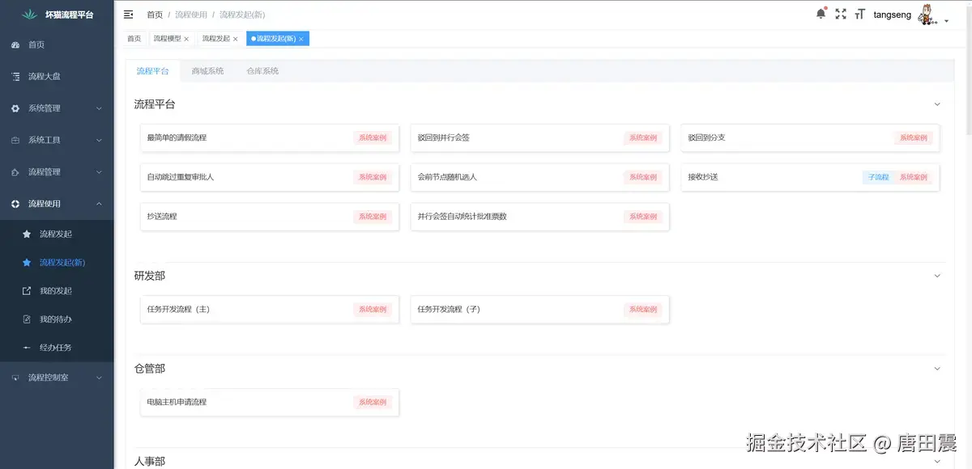Click the 系统工具 toolbox icon

15,140
